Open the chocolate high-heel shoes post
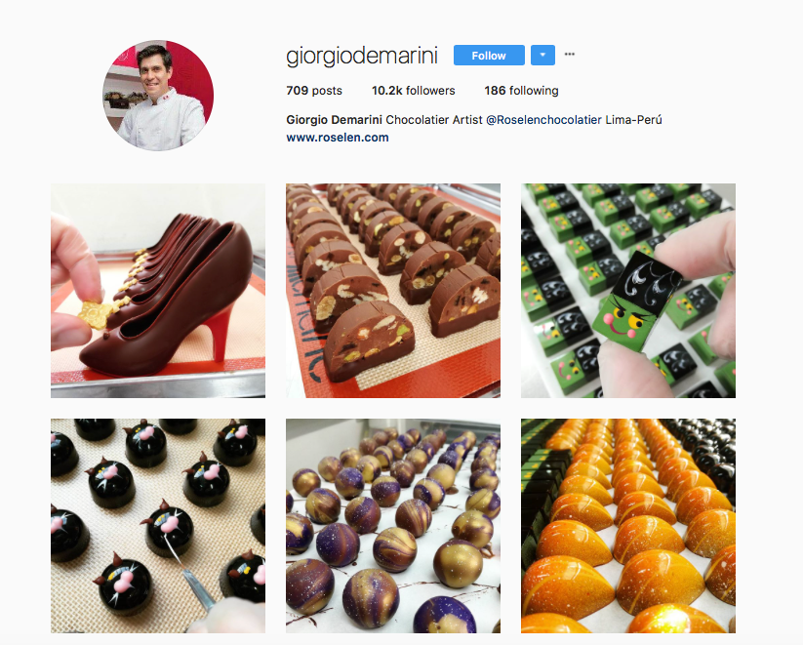The image size is (803, 645). pos(158,291)
